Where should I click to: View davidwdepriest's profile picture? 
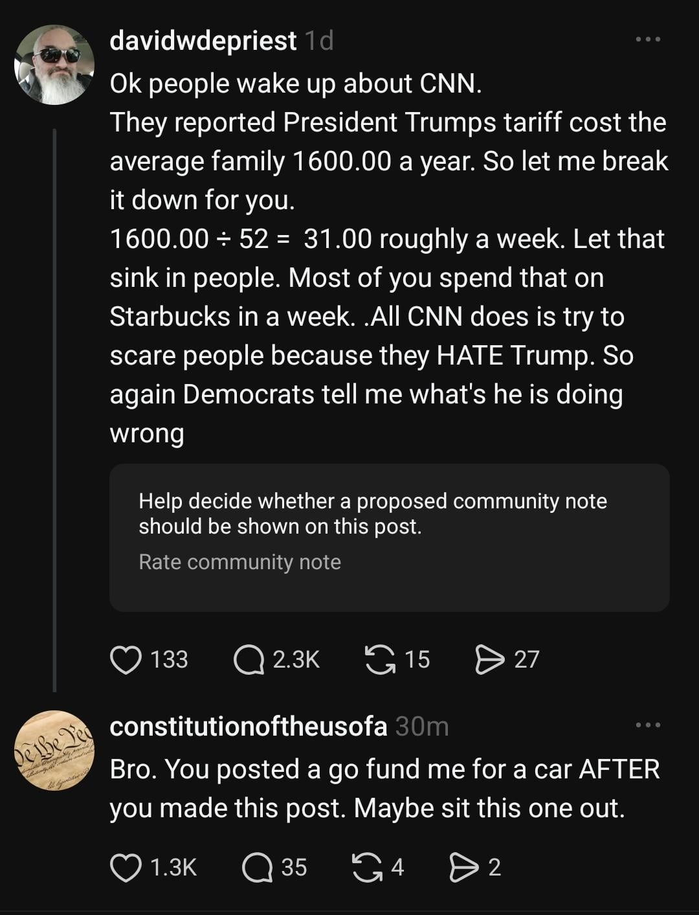pyautogui.click(x=54, y=65)
